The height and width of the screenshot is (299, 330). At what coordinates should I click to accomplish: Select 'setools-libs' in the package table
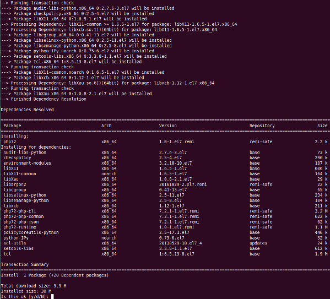click(18, 248)
